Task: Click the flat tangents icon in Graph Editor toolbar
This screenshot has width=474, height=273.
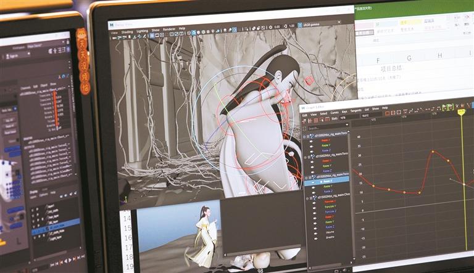Action: click(x=428, y=109)
